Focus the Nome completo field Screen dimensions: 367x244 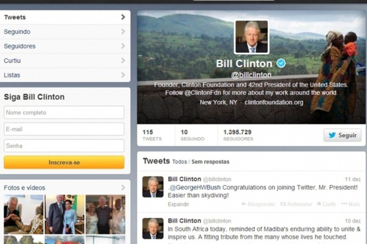tap(64, 112)
